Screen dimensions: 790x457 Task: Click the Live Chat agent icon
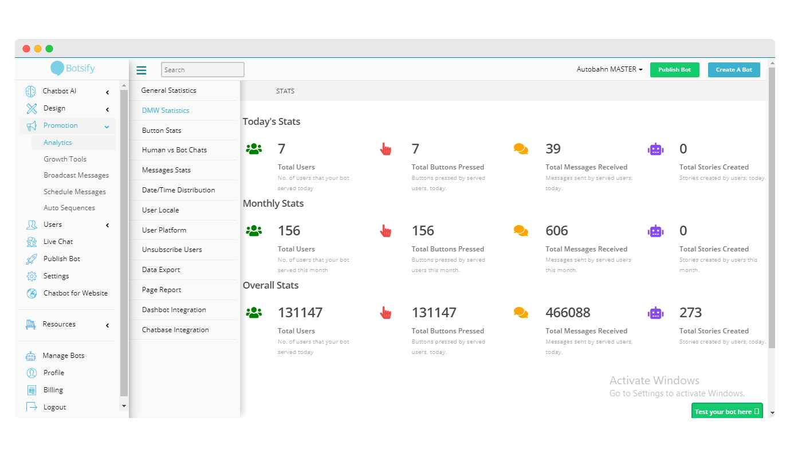(31, 242)
